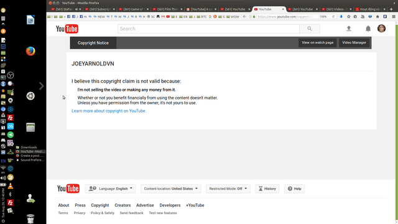Open the Press footer link
This screenshot has width=398, height=224.
pyautogui.click(x=80, y=205)
